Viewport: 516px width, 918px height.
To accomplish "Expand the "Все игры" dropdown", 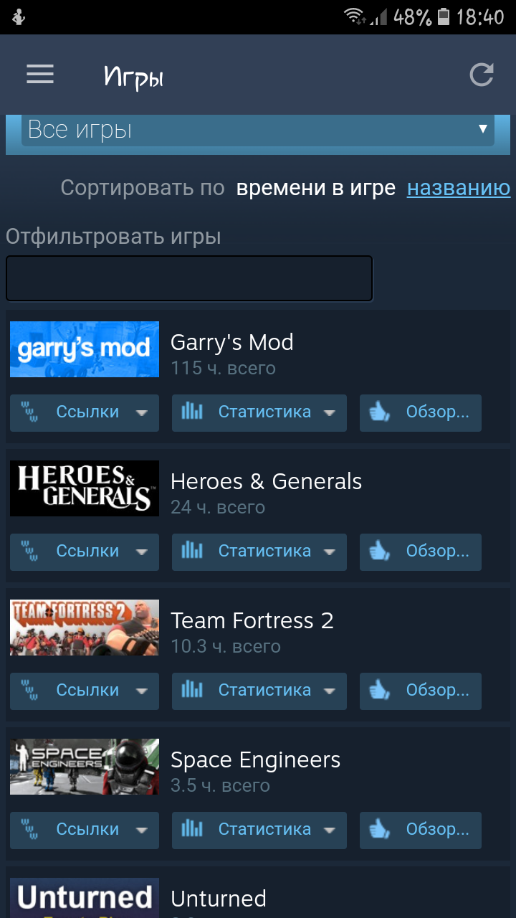I will (258, 131).
